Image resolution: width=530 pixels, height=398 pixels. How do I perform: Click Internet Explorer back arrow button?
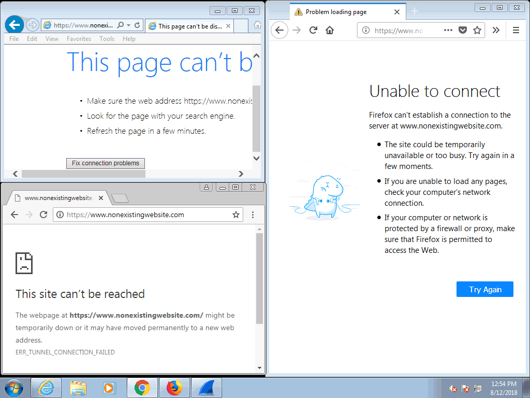point(14,24)
